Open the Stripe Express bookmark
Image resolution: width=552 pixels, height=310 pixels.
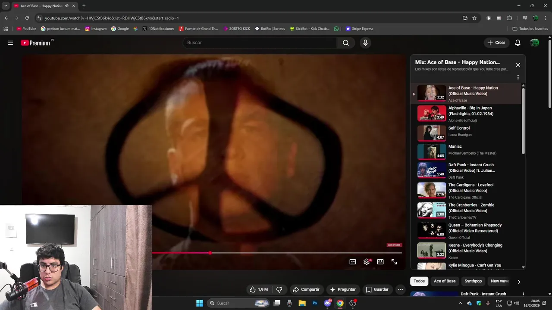point(360,29)
